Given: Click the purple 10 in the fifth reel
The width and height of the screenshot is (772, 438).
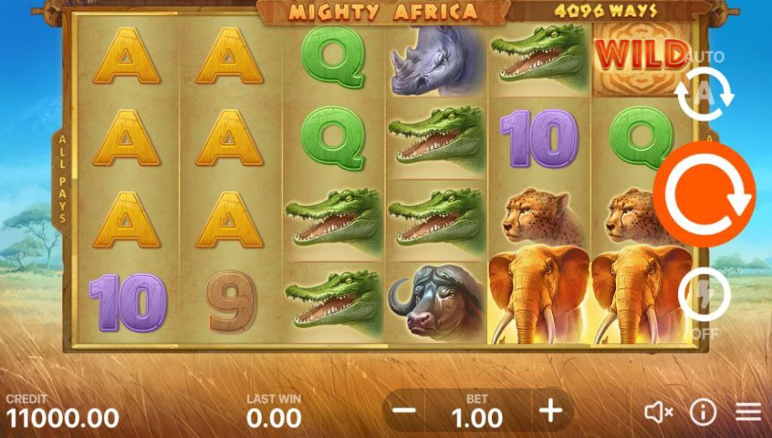Looking at the screenshot, I should click(x=539, y=138).
